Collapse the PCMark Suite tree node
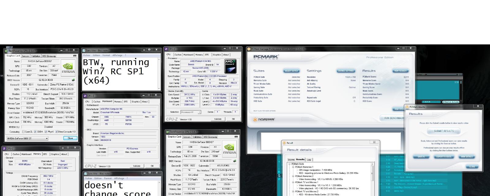The image size is (490, 196). click(289, 164)
